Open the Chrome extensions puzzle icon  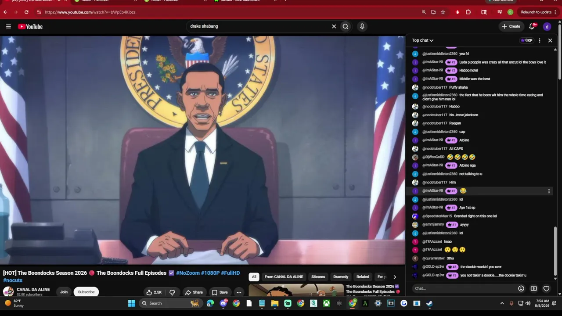[468, 12]
